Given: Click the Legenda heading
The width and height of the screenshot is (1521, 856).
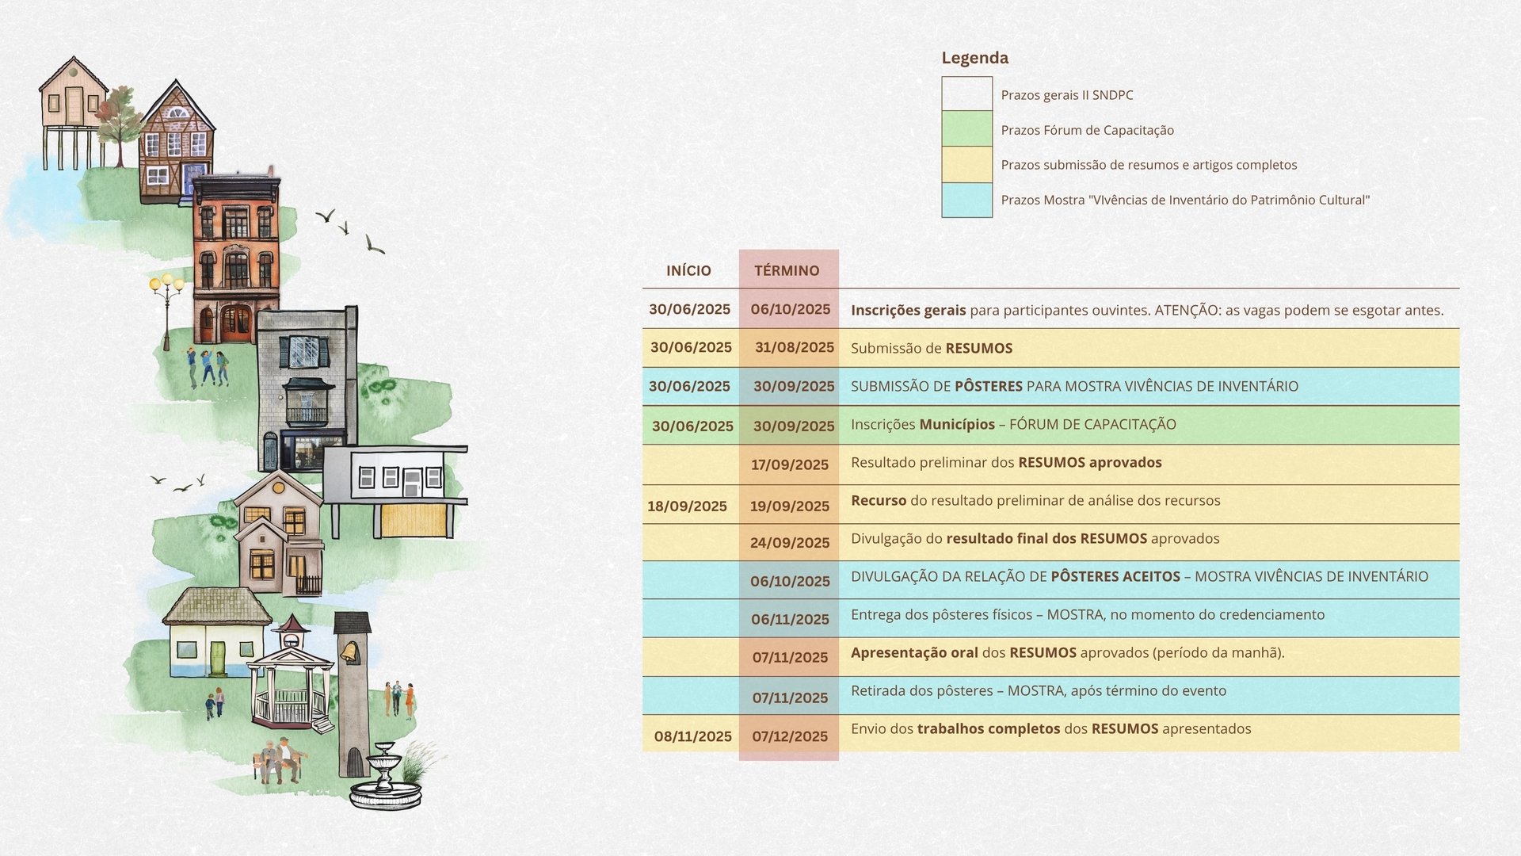Looking at the screenshot, I should pyautogui.click(x=974, y=58).
